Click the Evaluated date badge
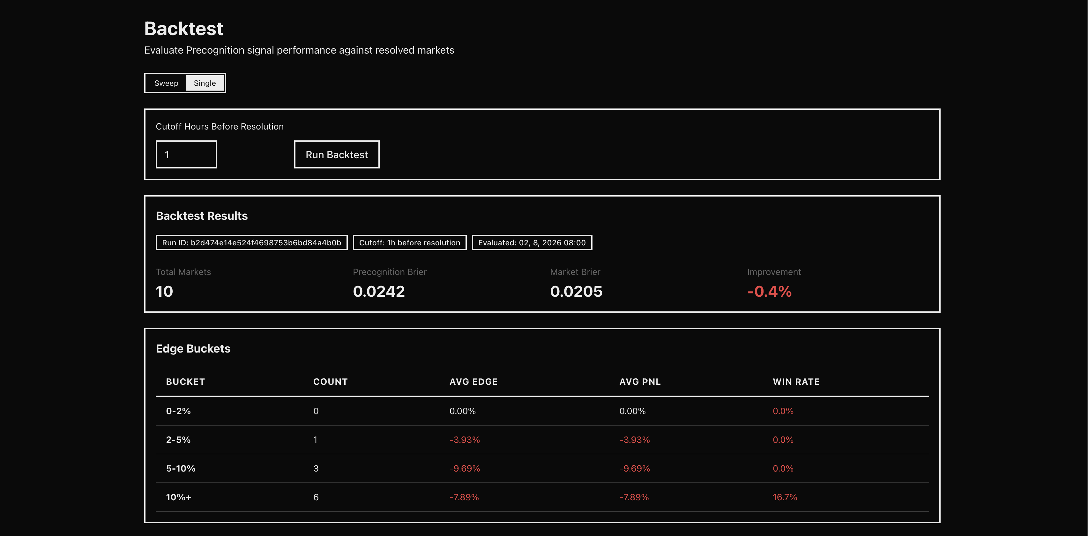The width and height of the screenshot is (1088, 536). click(x=532, y=243)
